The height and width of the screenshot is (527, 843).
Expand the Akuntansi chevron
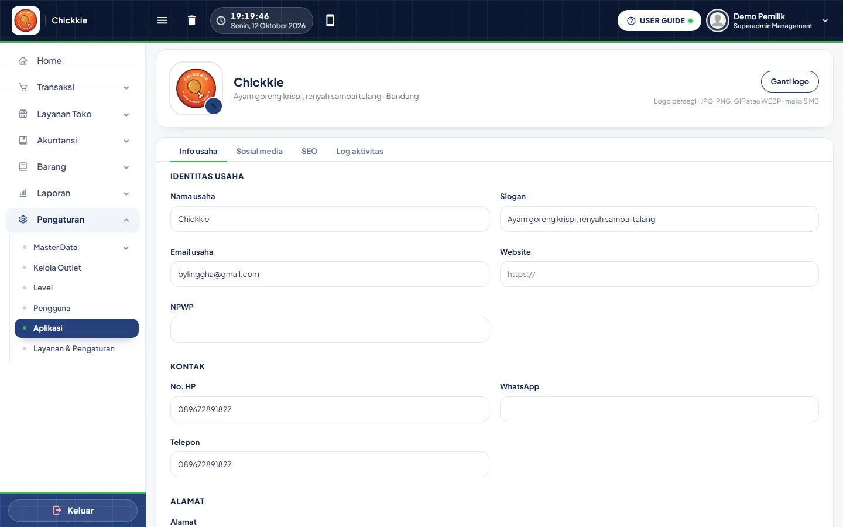coord(126,141)
